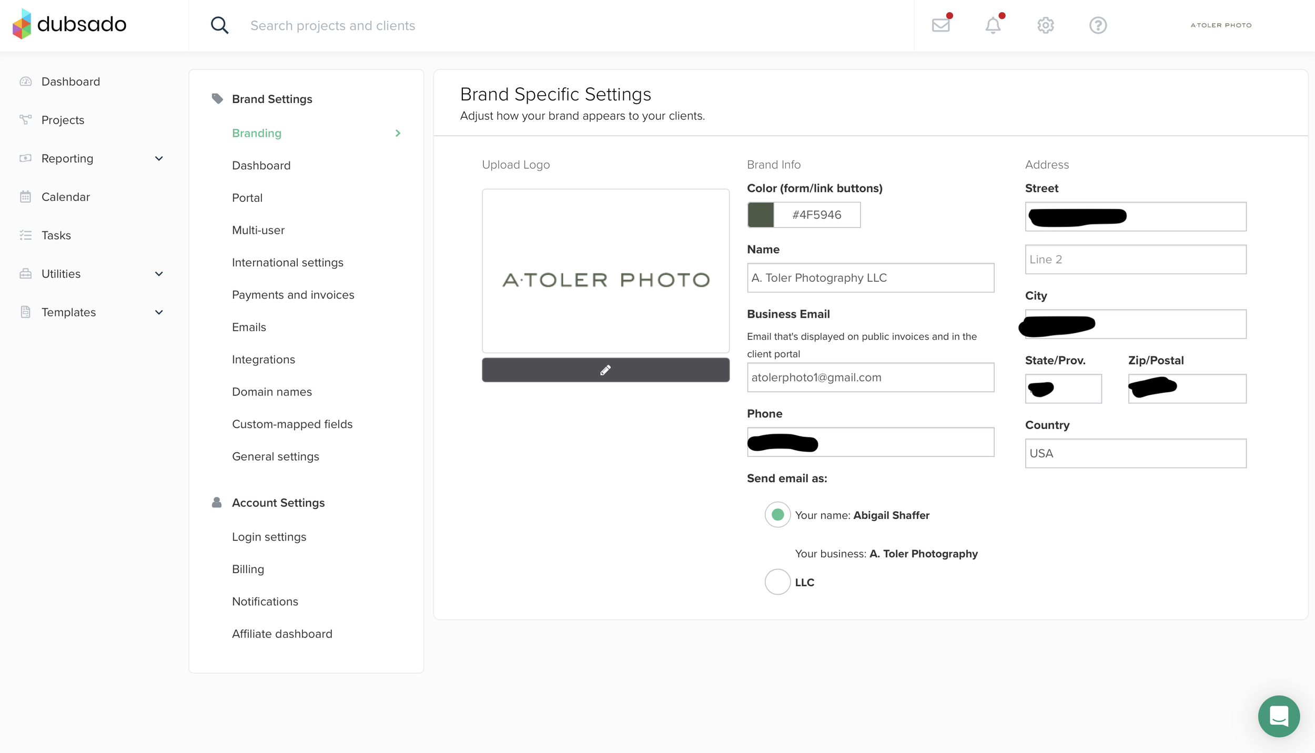Click the brand color swatch
This screenshot has height=753, width=1315.
761,215
